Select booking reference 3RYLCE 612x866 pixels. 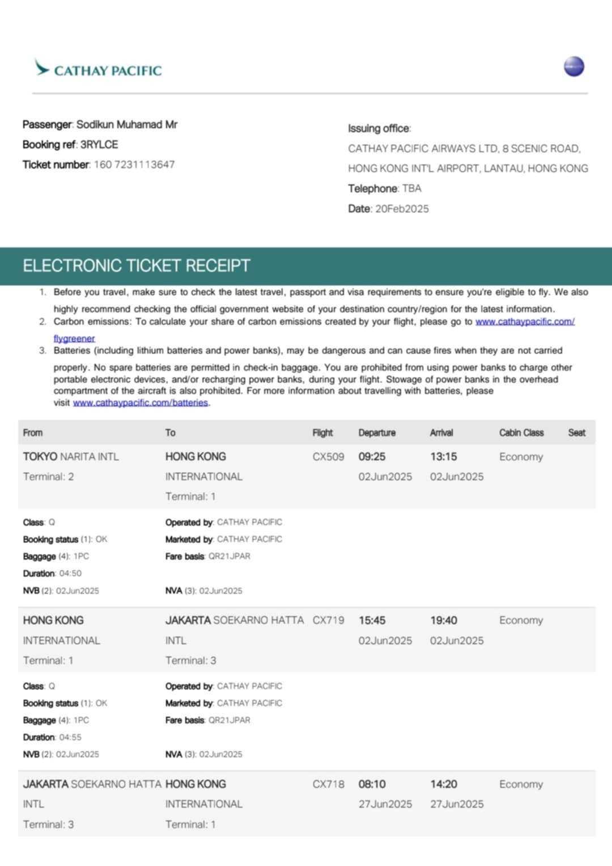[x=99, y=145]
